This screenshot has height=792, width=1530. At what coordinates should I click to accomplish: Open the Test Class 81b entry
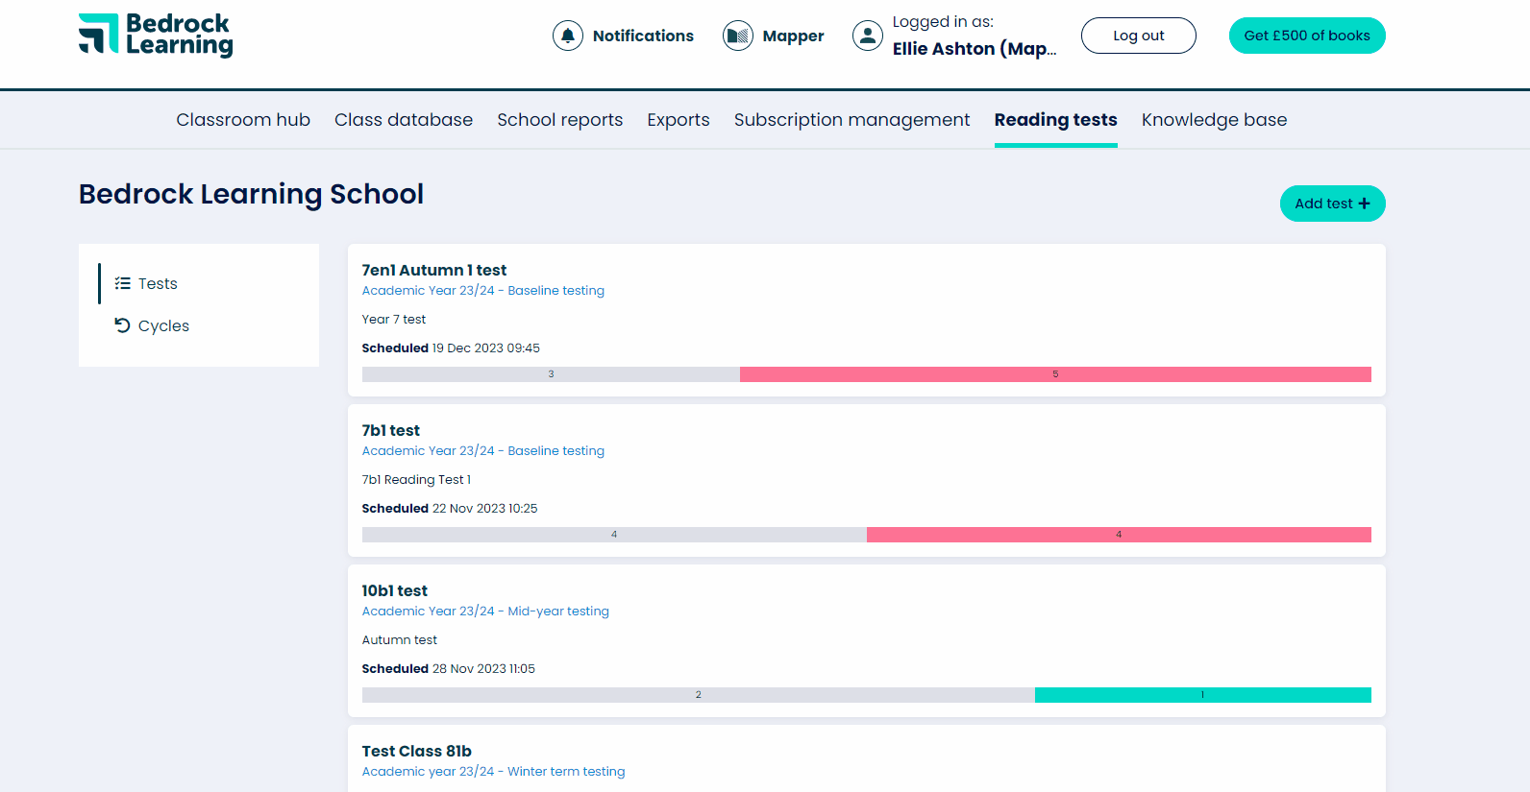click(417, 751)
